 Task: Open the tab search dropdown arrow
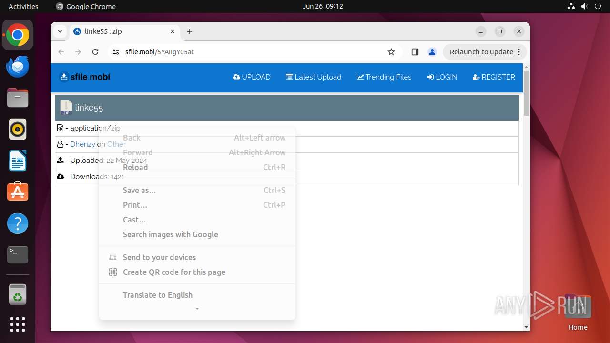click(60, 31)
